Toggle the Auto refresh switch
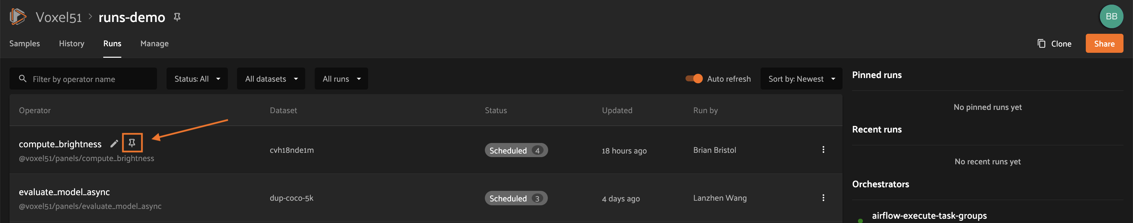 pyautogui.click(x=694, y=79)
